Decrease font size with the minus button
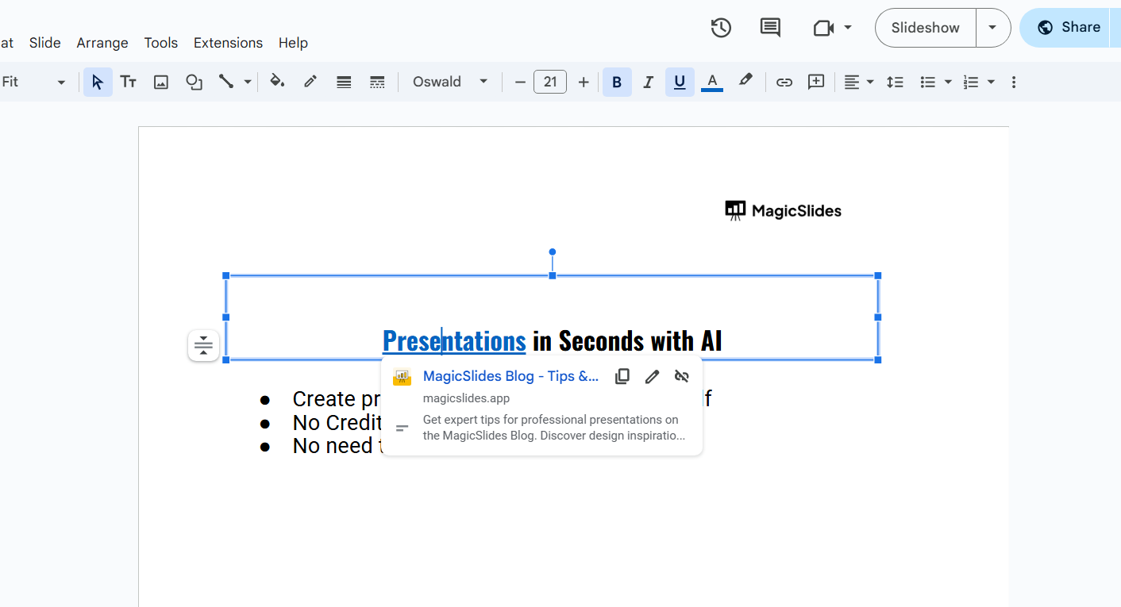 point(520,82)
